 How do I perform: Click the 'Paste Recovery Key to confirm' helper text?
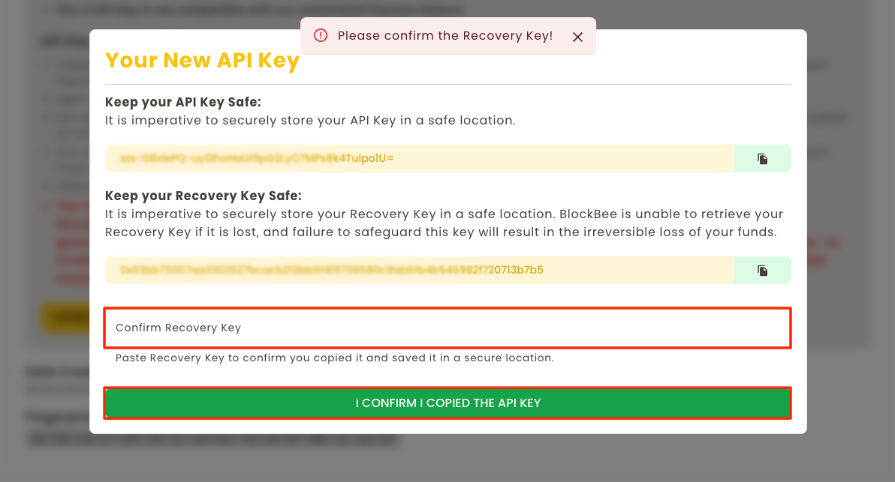click(x=334, y=358)
